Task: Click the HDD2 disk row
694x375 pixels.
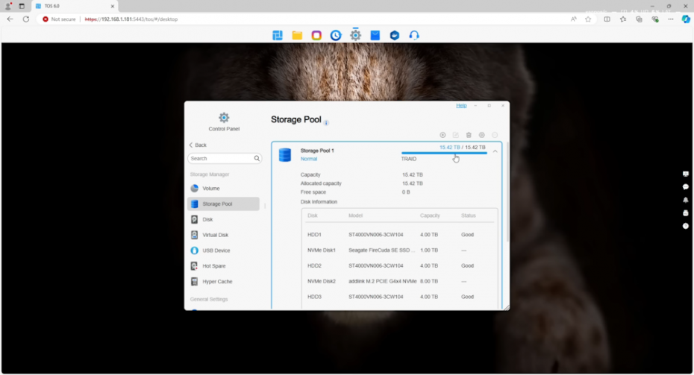Action: (x=400, y=265)
